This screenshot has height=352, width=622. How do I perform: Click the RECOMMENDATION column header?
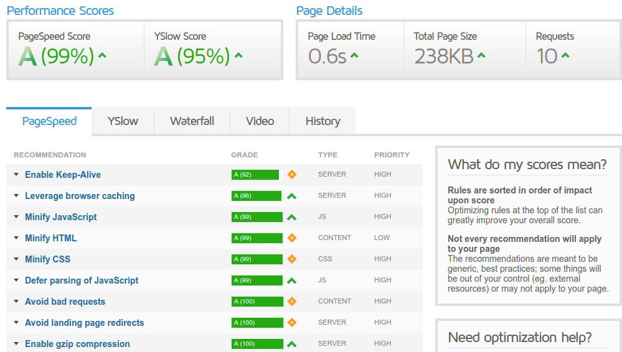(x=50, y=155)
